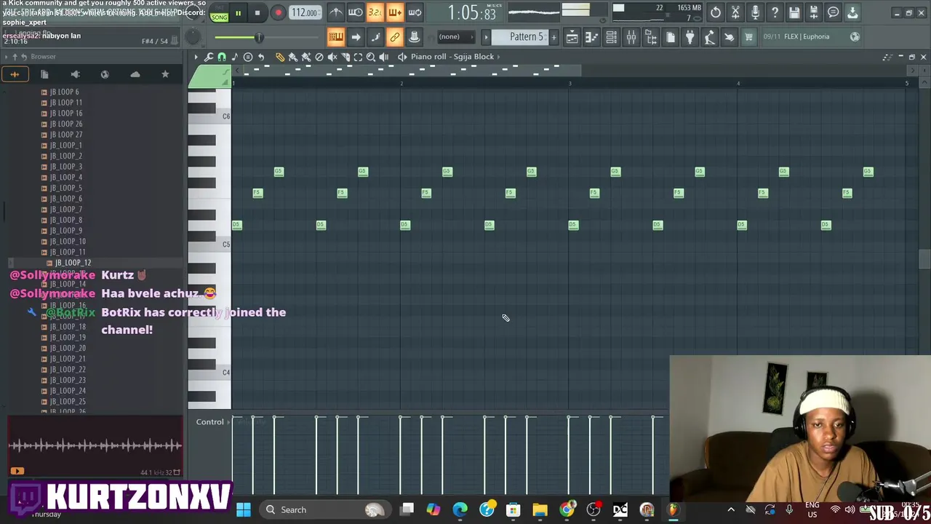Open piano roll main menu arrow
The image size is (931, 524).
tap(196, 57)
